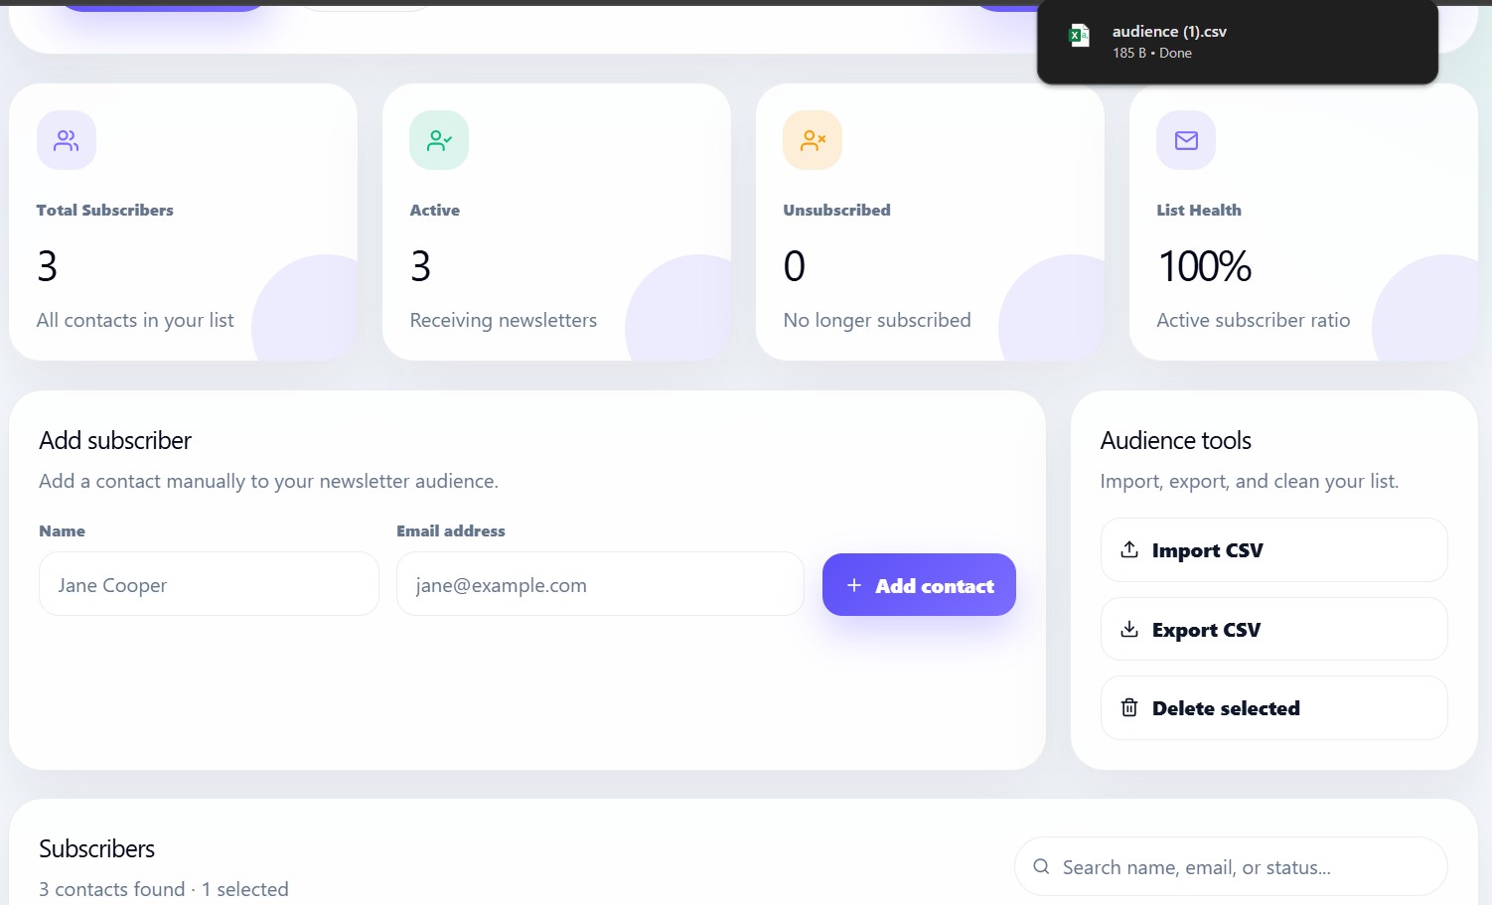
Task: Click the plus icon on Add contact
Action: click(854, 585)
